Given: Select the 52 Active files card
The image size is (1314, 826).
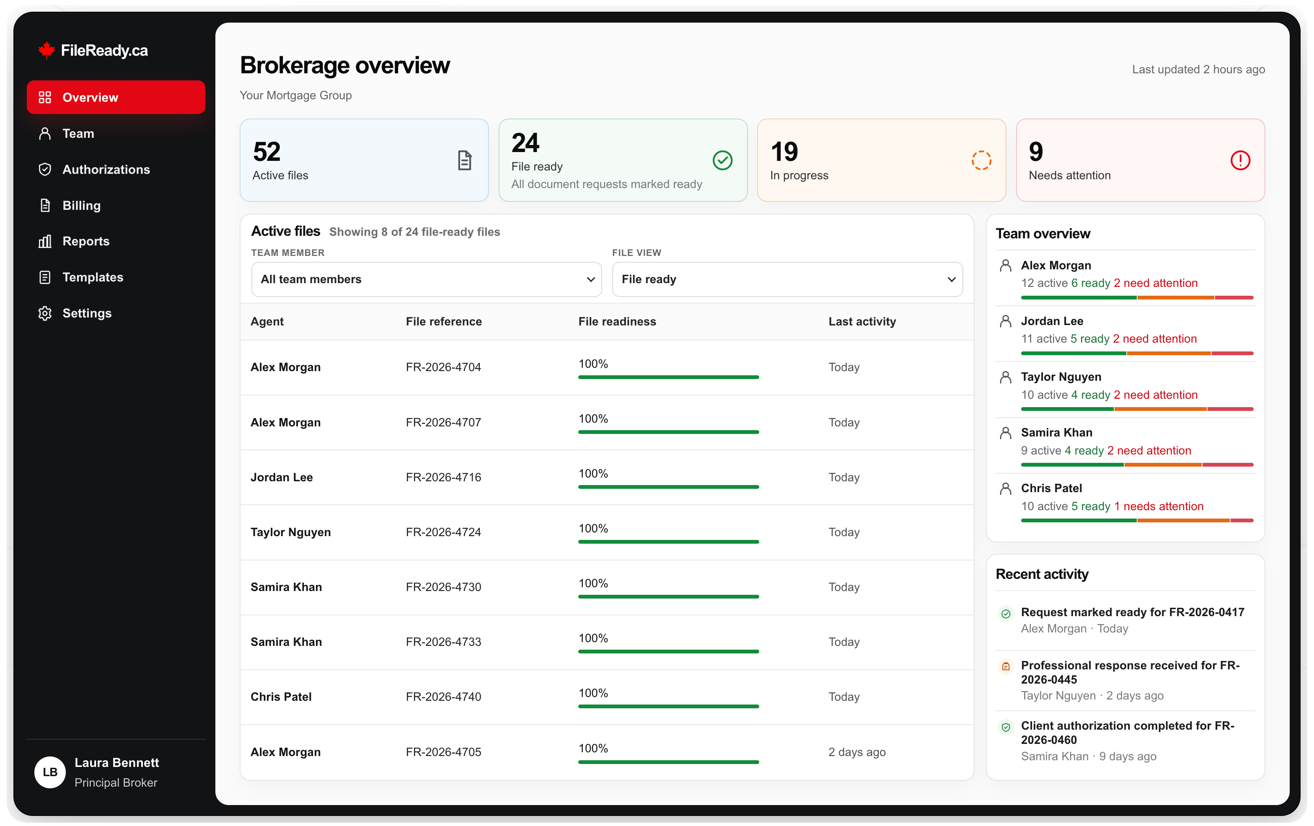Looking at the screenshot, I should click(364, 160).
